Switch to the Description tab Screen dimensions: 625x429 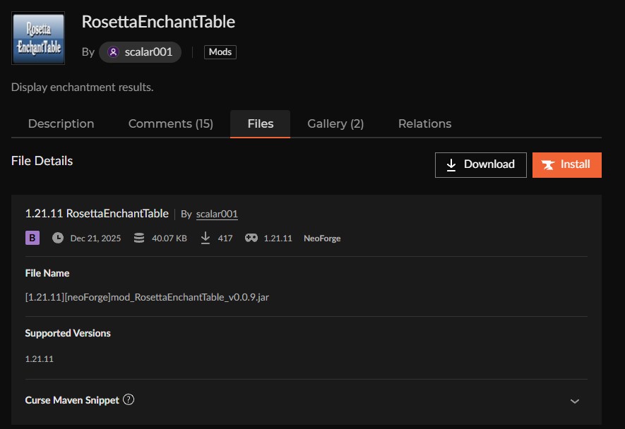[x=61, y=123]
